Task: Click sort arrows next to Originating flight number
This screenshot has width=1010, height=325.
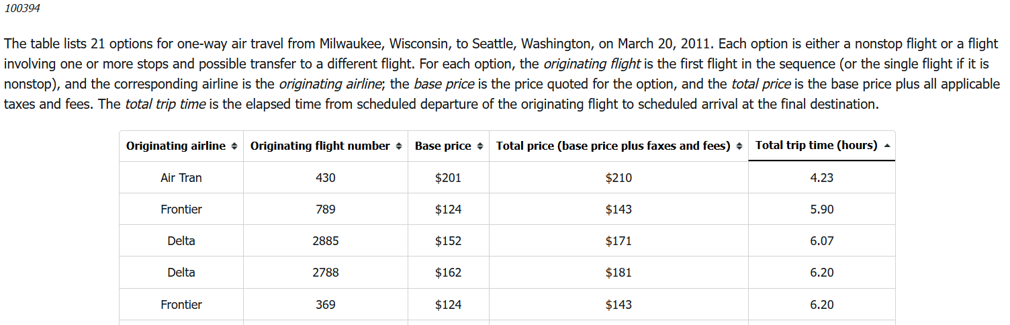Action: tap(398, 146)
